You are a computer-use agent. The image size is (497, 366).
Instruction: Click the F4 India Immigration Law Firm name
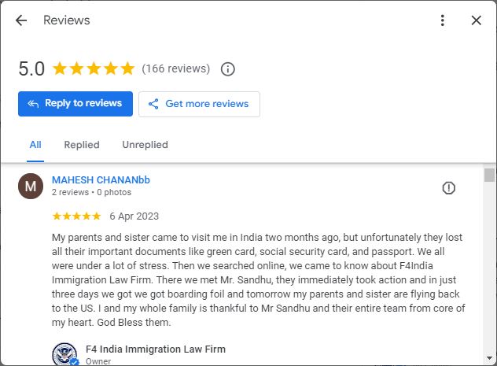click(156, 349)
